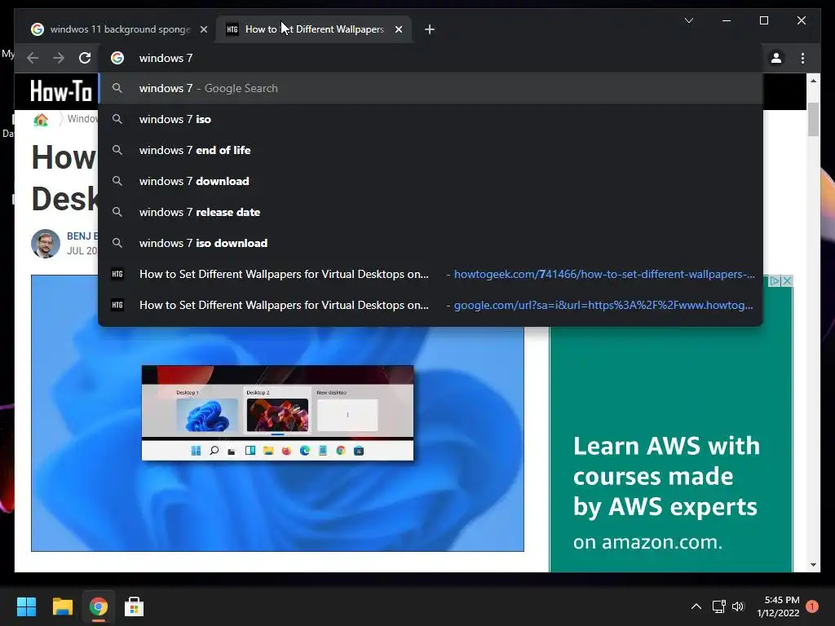
Task: Click the page scrollbar down arrow
Action: (813, 565)
